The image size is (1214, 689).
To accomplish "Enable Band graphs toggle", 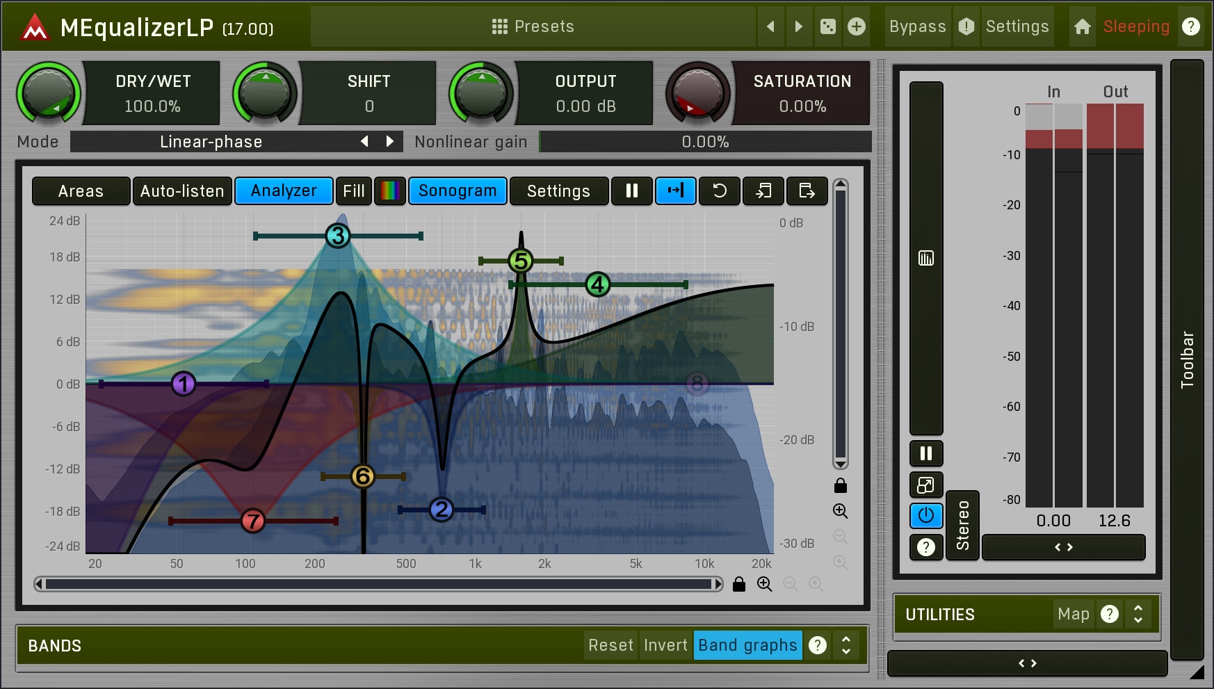I will point(747,645).
